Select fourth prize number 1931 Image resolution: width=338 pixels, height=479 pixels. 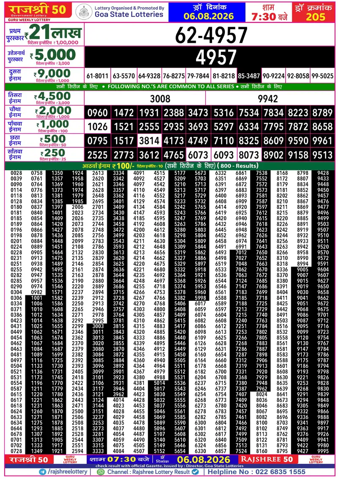[149, 113]
